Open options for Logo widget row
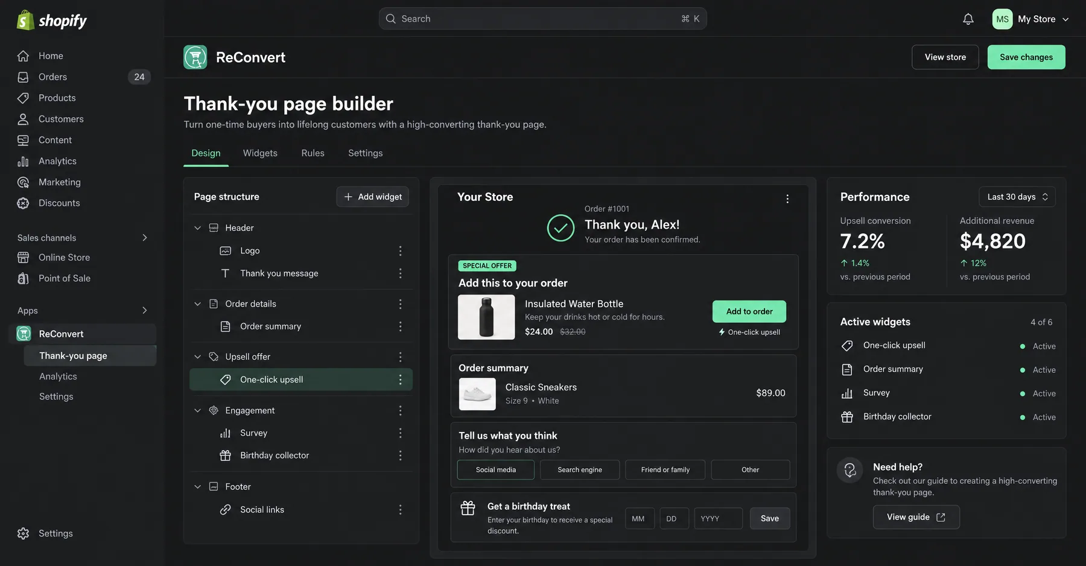 point(400,250)
